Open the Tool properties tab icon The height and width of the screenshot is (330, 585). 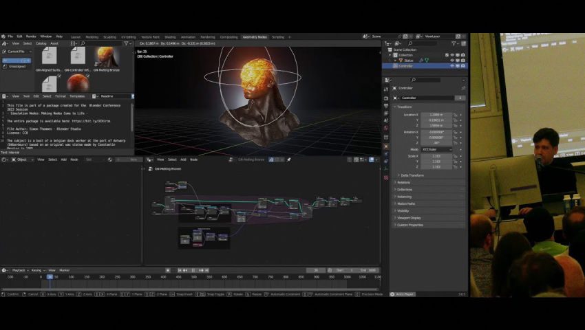(x=386, y=89)
